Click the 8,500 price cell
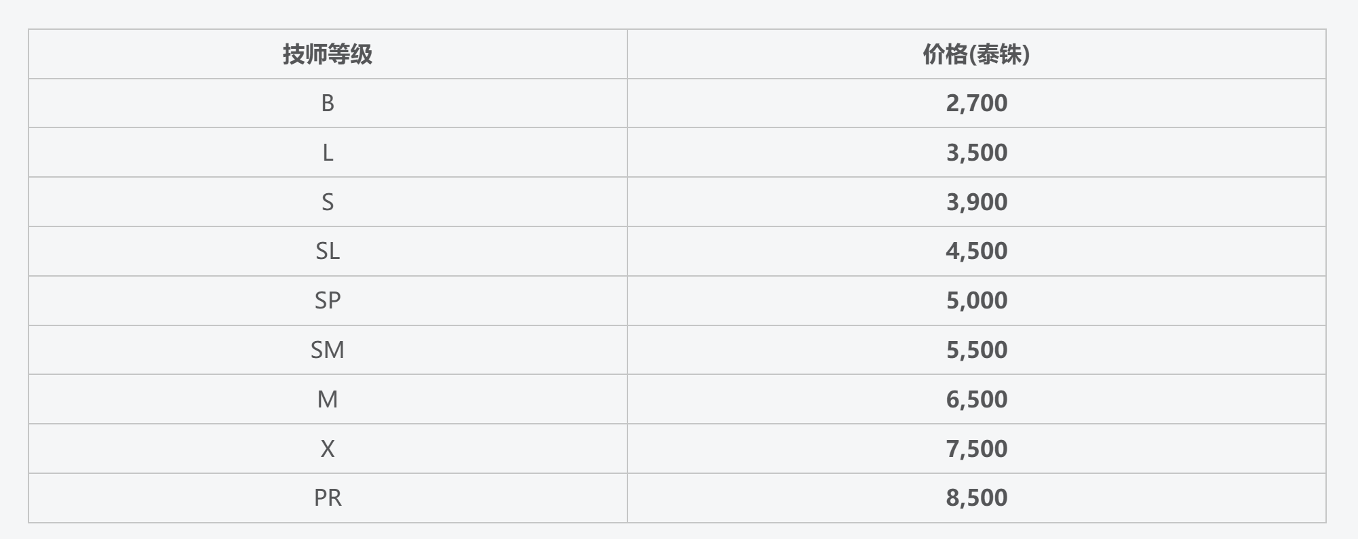Viewport: 1358px width, 539px height. (x=976, y=498)
